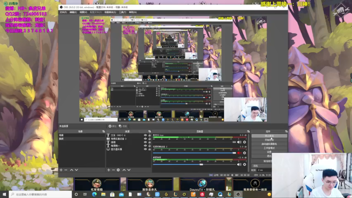Open source properties gear in sources toolbar
The image size is (352, 198).
point(118,170)
